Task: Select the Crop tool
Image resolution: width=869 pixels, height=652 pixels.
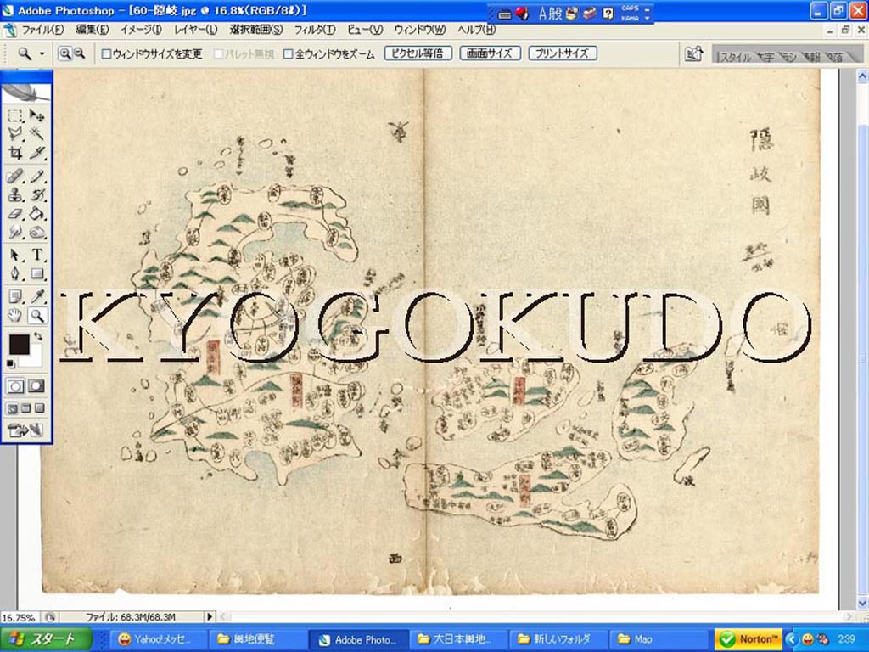Action: point(15,153)
